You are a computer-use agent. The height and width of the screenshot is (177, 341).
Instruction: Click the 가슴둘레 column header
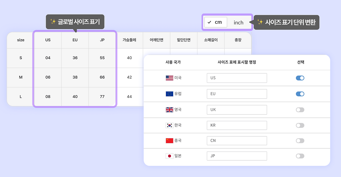point(129,40)
